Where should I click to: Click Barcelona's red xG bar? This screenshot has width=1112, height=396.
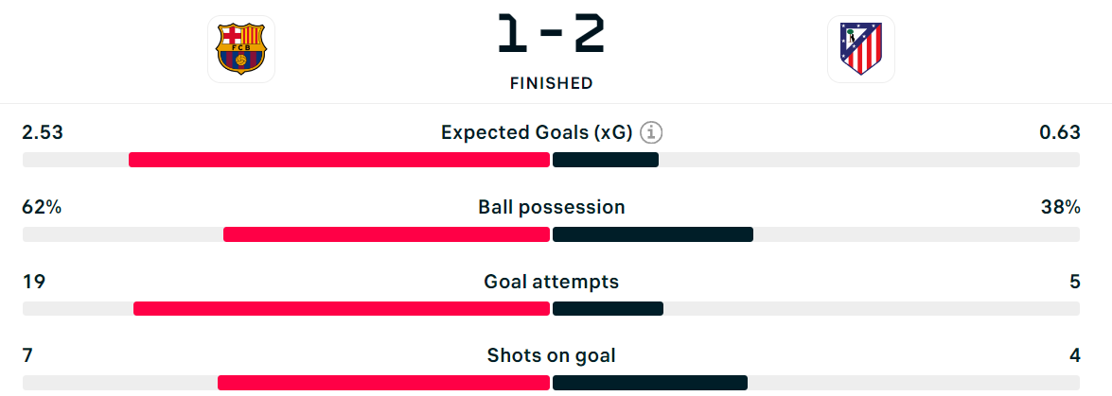[339, 160]
